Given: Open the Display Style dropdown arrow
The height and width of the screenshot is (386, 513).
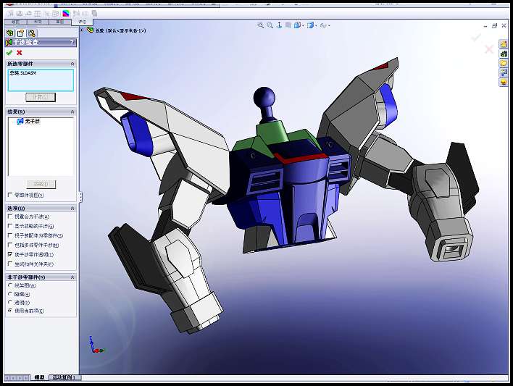Looking at the screenshot, I should (x=316, y=25).
